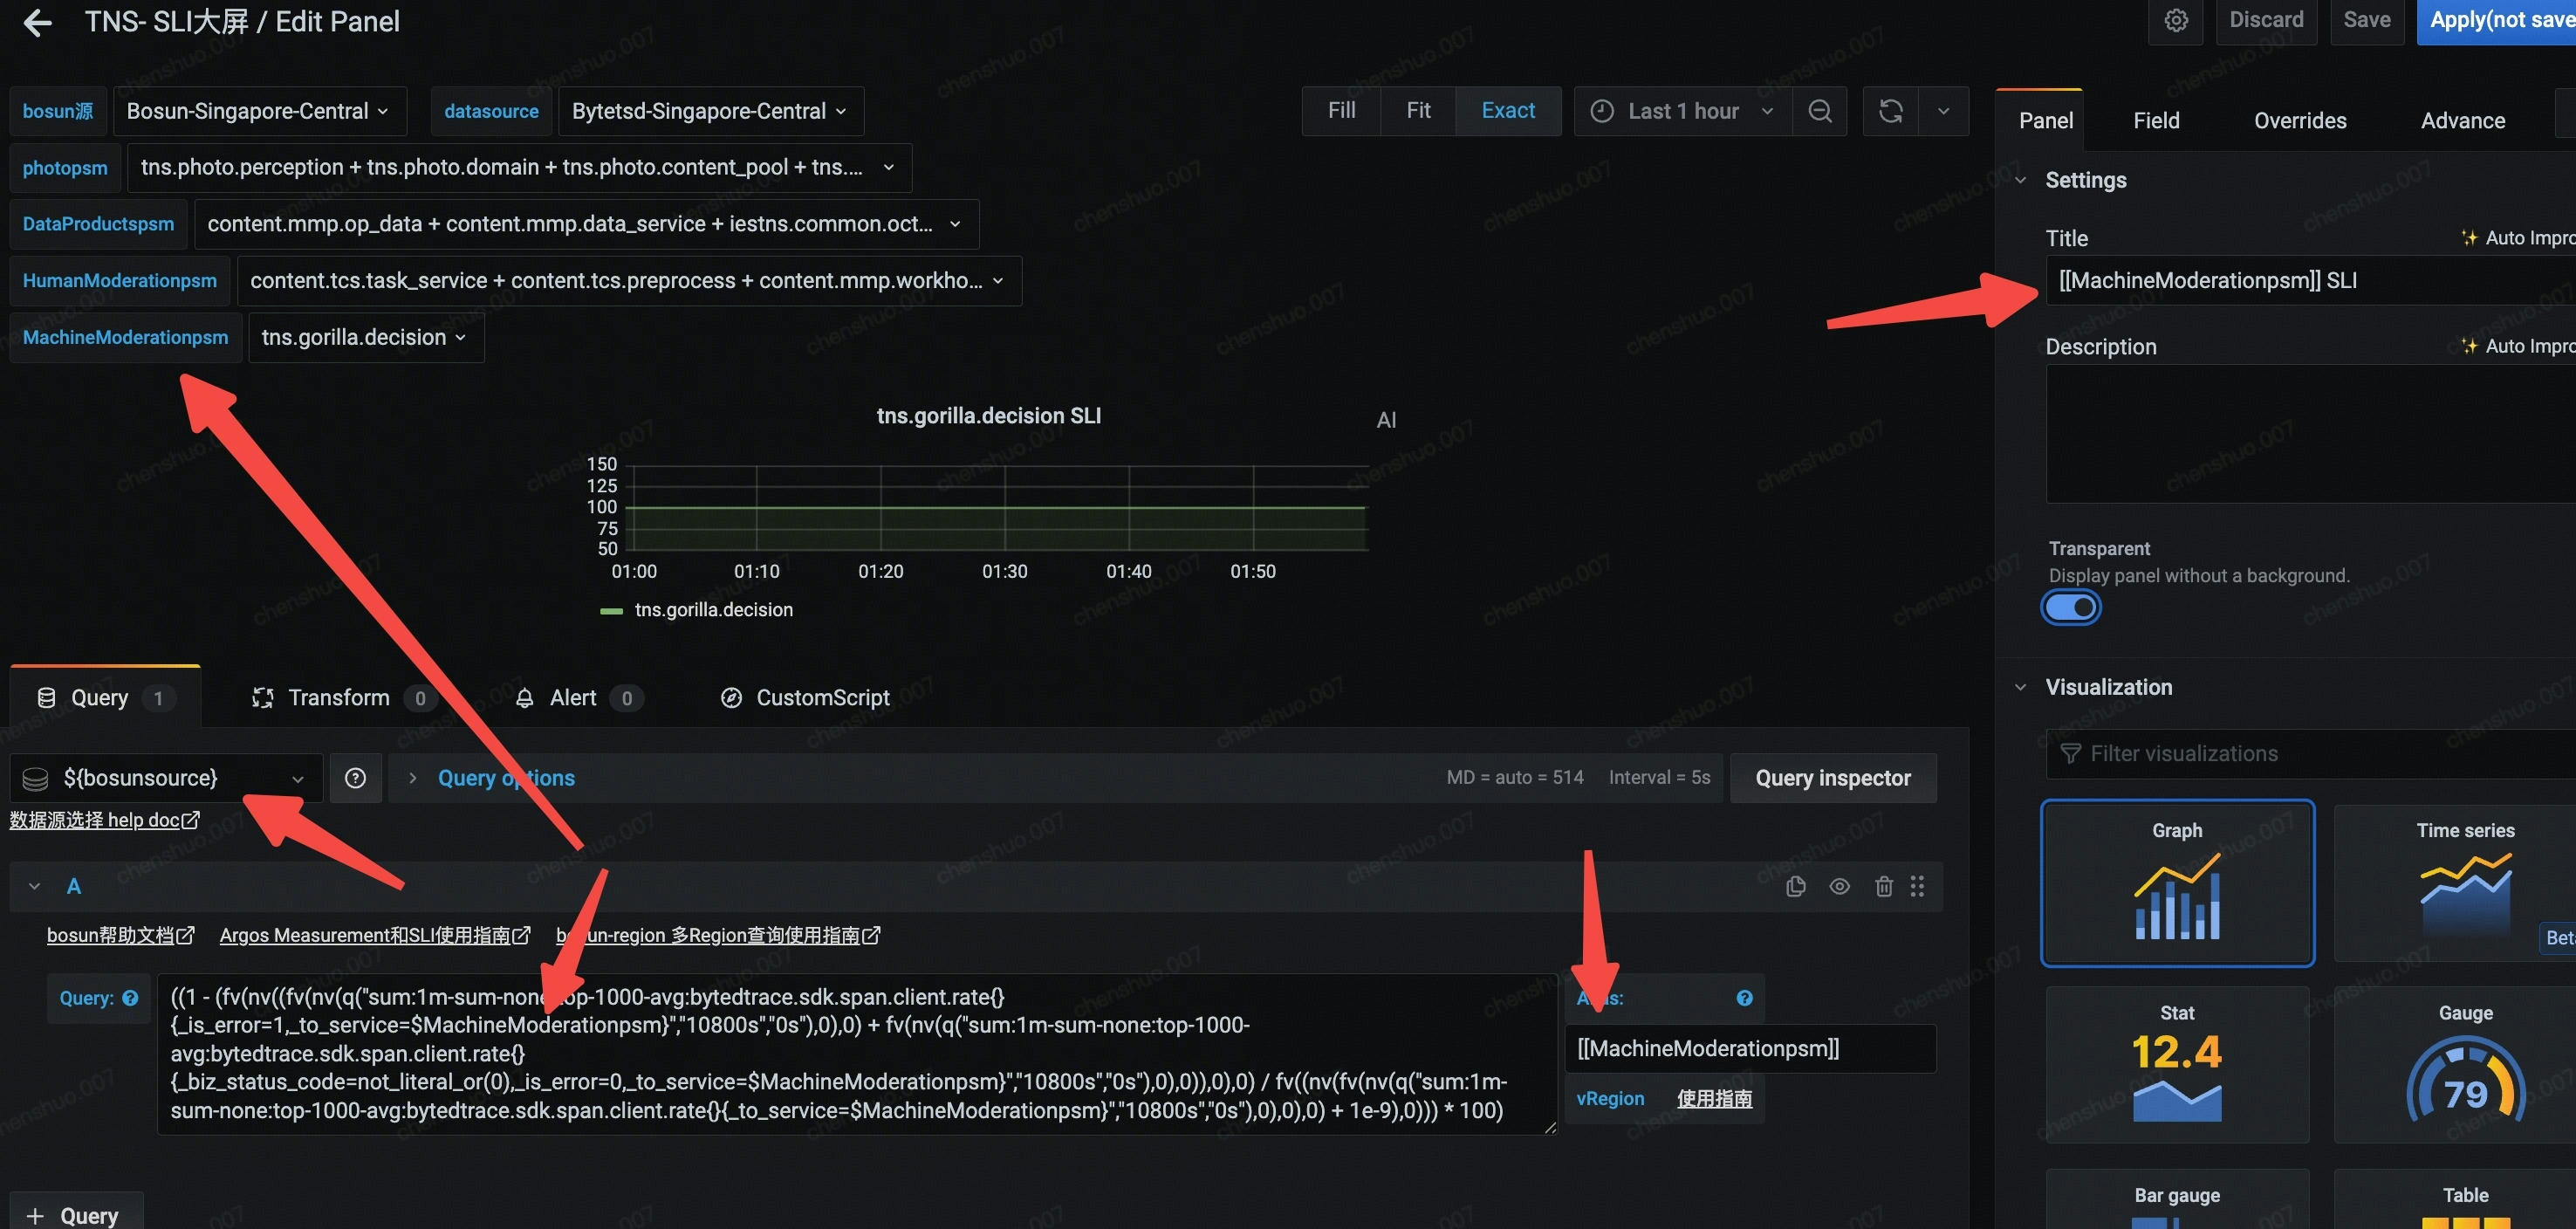Toggle query A visibility eye icon
The image size is (2576, 1229).
[1839, 886]
